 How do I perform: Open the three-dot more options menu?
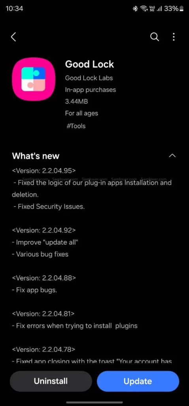(x=174, y=37)
